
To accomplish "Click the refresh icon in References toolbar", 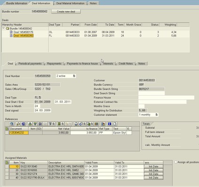I will tap(23, 124).
